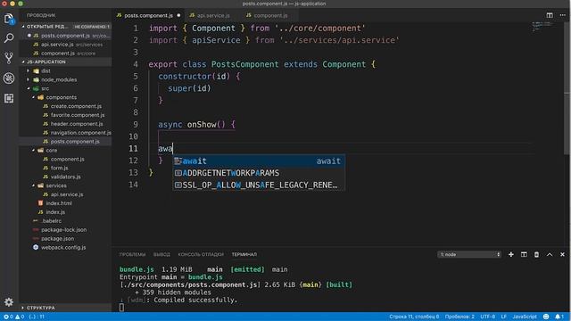This screenshot has height=321, width=571.
Task: Split the editor to the right
Action: pyautogui.click(x=550, y=15)
